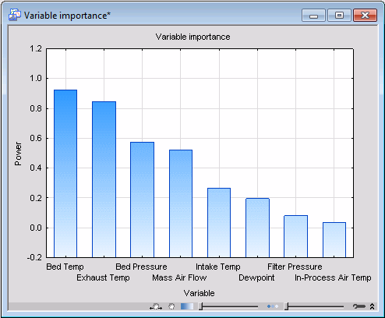Click the Variable importance chart title
This screenshot has height=318, width=385.
click(x=192, y=37)
